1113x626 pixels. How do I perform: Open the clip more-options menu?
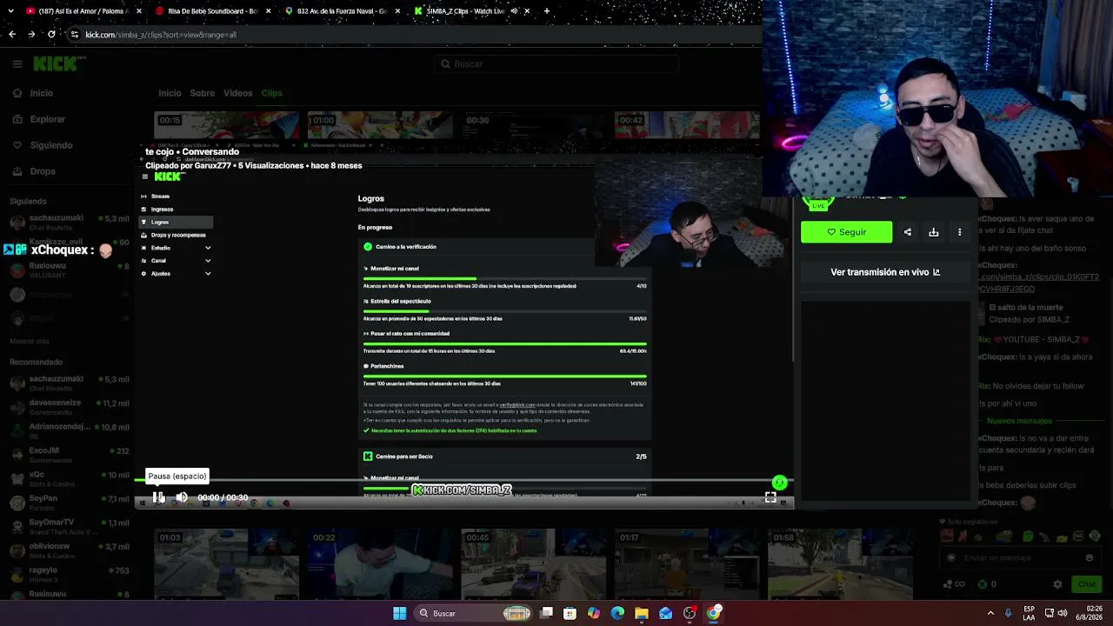pos(960,232)
